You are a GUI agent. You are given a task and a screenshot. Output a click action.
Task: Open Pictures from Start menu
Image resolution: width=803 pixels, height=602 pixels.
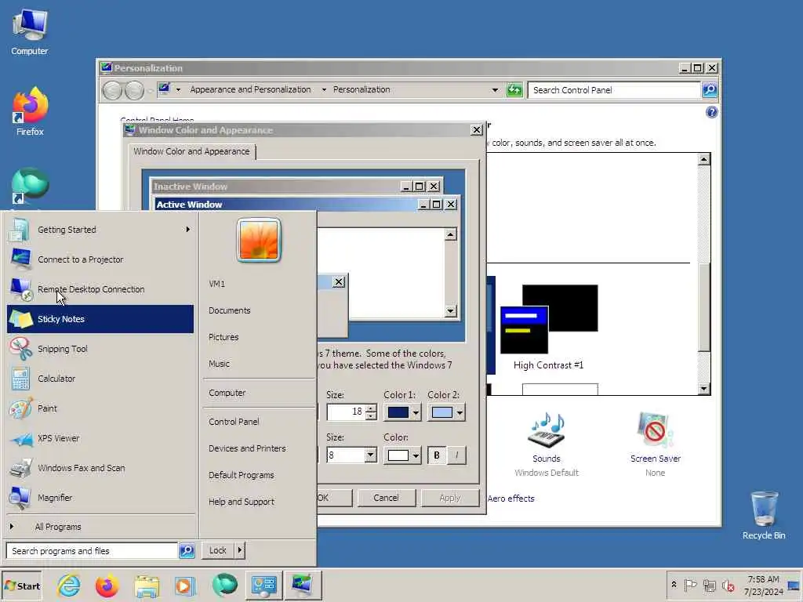click(223, 337)
